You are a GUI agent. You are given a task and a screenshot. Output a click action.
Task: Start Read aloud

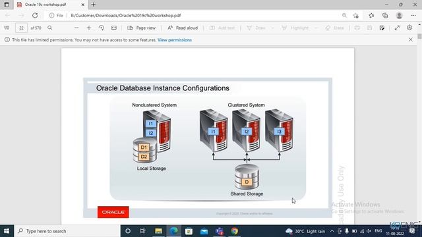183,28
